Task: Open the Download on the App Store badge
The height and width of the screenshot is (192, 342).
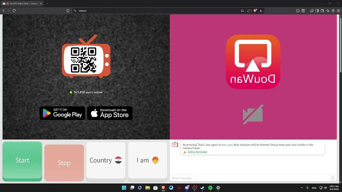Action: coord(110,113)
